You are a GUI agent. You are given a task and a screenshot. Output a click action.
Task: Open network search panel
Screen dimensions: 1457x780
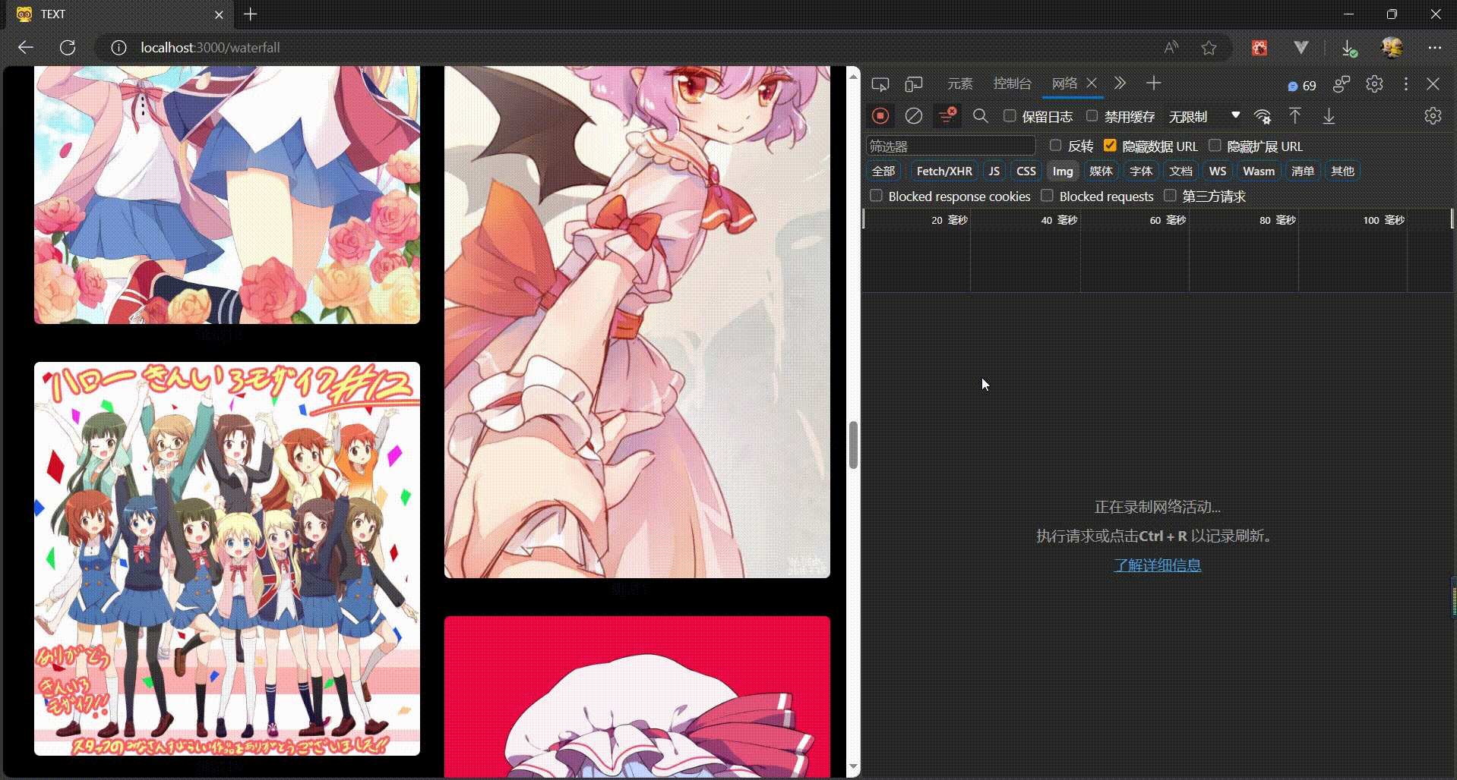(x=981, y=116)
